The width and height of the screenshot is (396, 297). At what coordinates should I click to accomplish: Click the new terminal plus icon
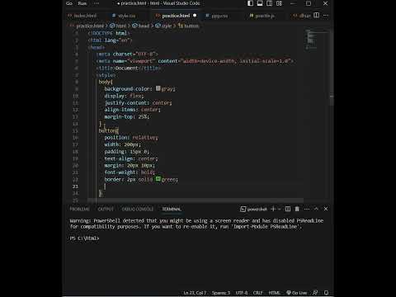273,209
